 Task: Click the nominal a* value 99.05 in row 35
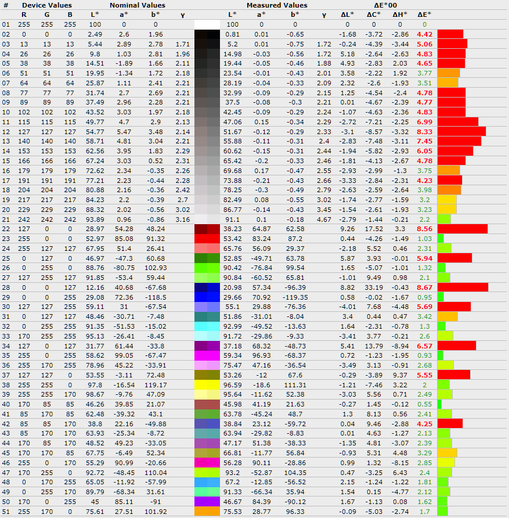tap(124, 355)
